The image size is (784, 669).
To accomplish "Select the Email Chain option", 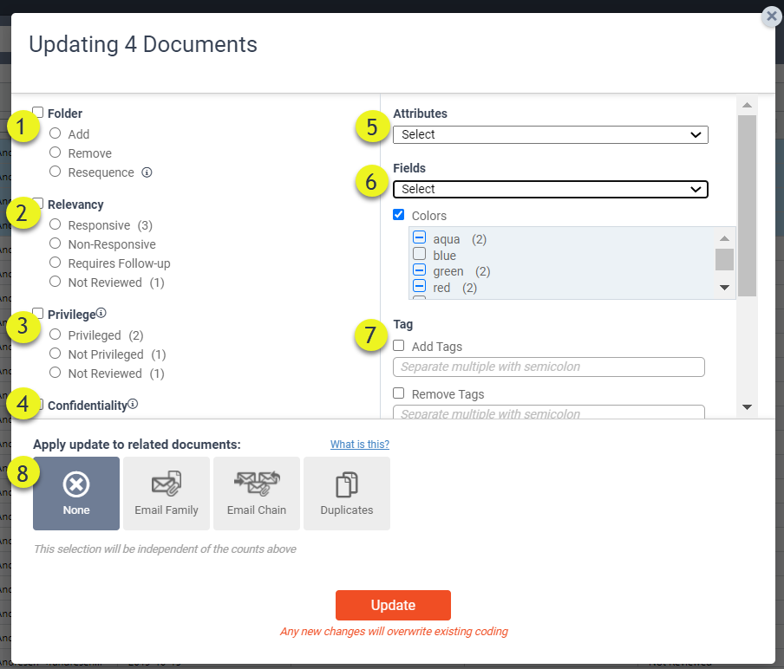I will tap(257, 493).
